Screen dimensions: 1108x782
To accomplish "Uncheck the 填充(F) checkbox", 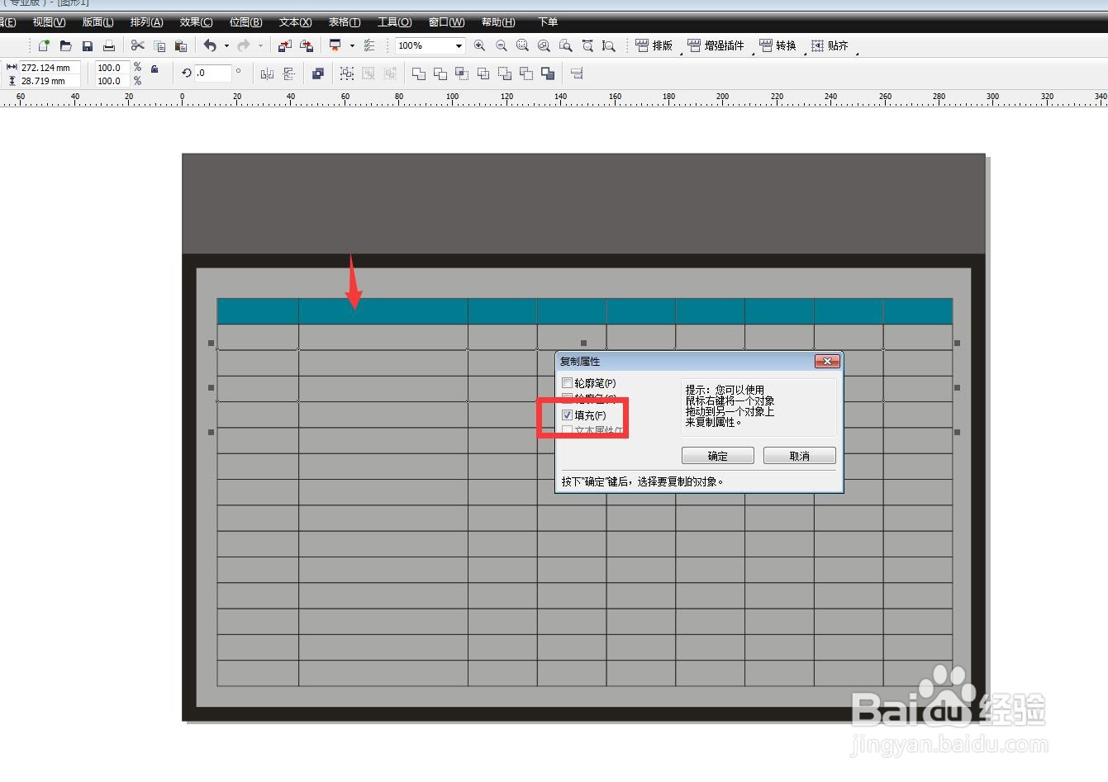I will (567, 415).
